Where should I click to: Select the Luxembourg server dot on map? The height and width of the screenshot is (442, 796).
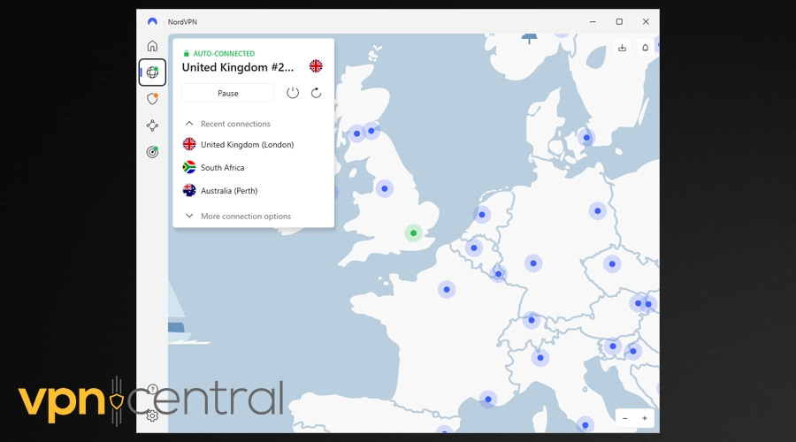pyautogui.click(x=499, y=274)
